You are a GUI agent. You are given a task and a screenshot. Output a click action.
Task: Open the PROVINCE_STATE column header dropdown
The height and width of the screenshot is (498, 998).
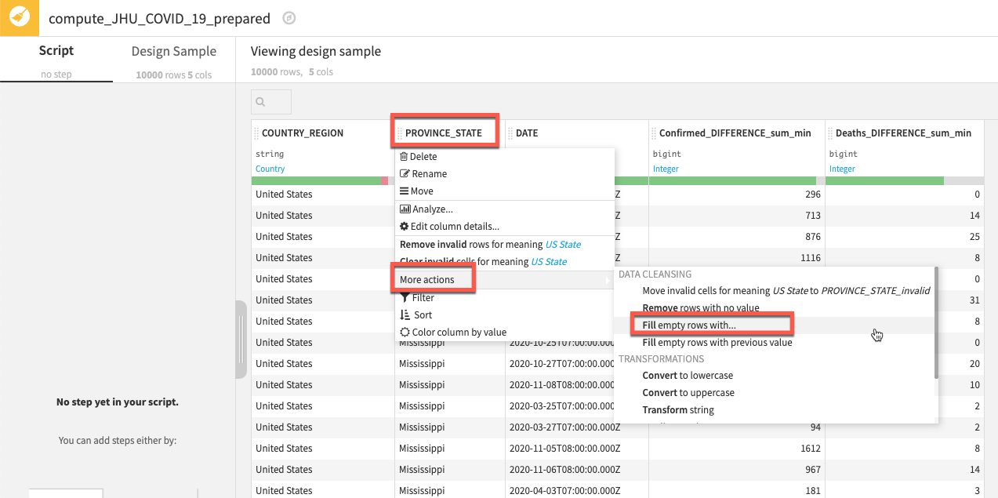pyautogui.click(x=444, y=133)
